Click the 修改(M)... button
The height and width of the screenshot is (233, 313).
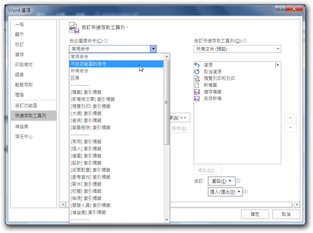click(207, 170)
